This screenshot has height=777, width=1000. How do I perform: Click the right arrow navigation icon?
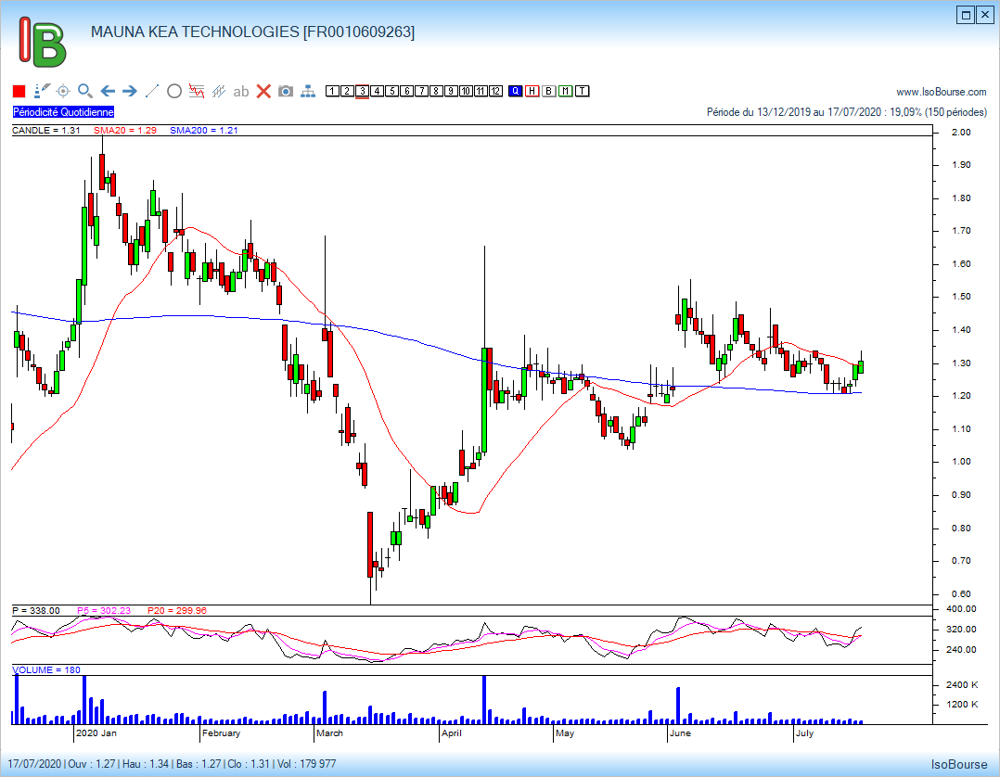click(130, 91)
